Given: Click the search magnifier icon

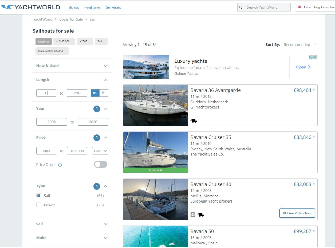Looking at the screenshot, I should click(x=241, y=7).
